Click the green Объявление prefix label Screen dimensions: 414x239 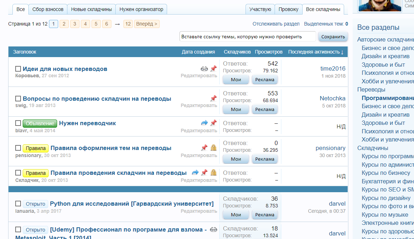[x=40, y=123]
